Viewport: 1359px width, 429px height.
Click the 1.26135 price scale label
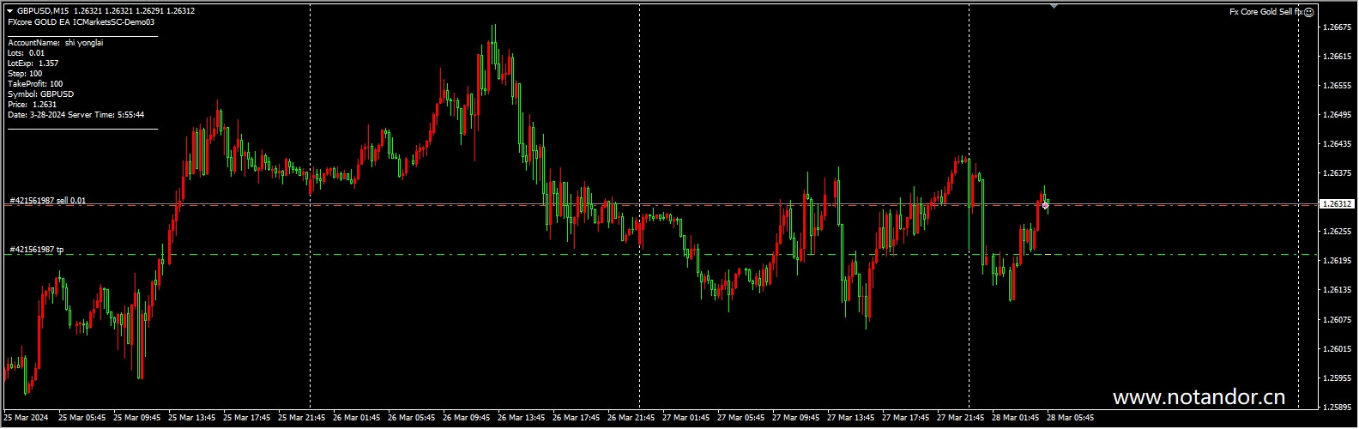[1337, 290]
